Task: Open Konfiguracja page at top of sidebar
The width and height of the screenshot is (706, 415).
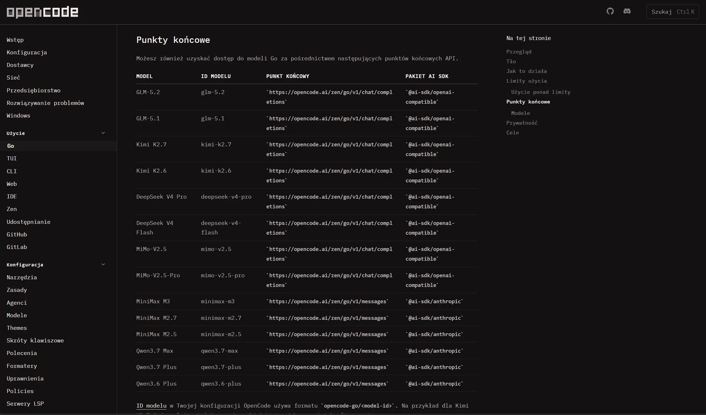Action: 27,52
